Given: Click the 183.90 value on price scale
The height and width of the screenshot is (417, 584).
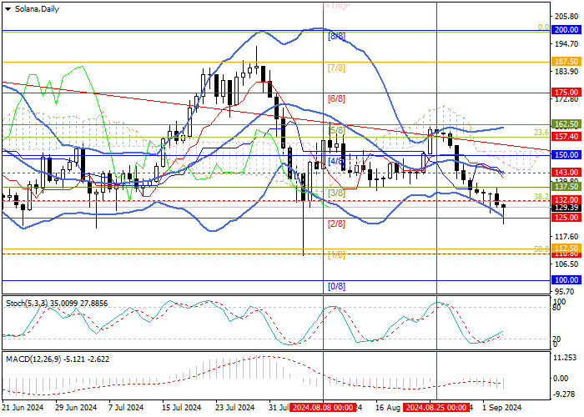Looking at the screenshot, I should [568, 72].
